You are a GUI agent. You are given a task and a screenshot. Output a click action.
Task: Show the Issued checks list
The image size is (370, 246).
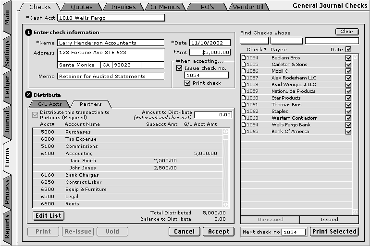(329, 220)
